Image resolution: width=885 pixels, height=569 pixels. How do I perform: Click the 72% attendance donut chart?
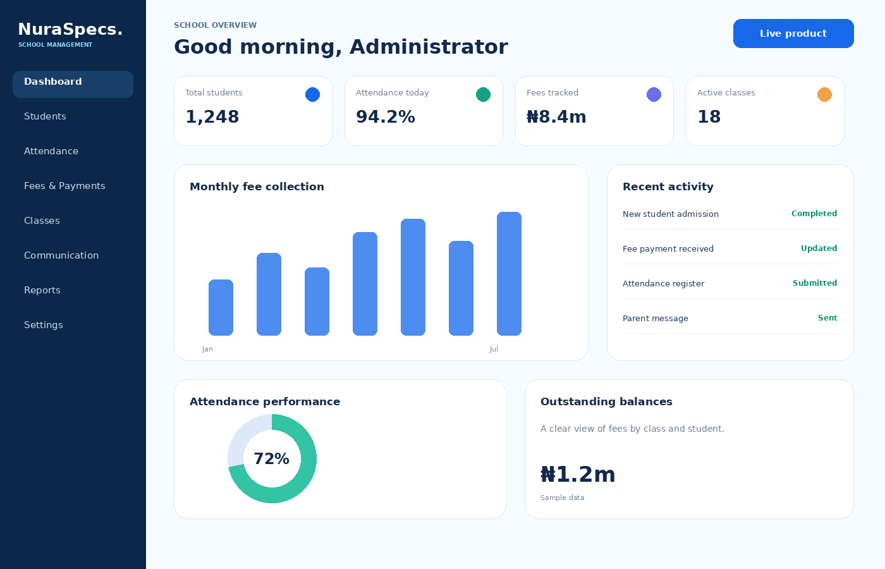(x=272, y=458)
